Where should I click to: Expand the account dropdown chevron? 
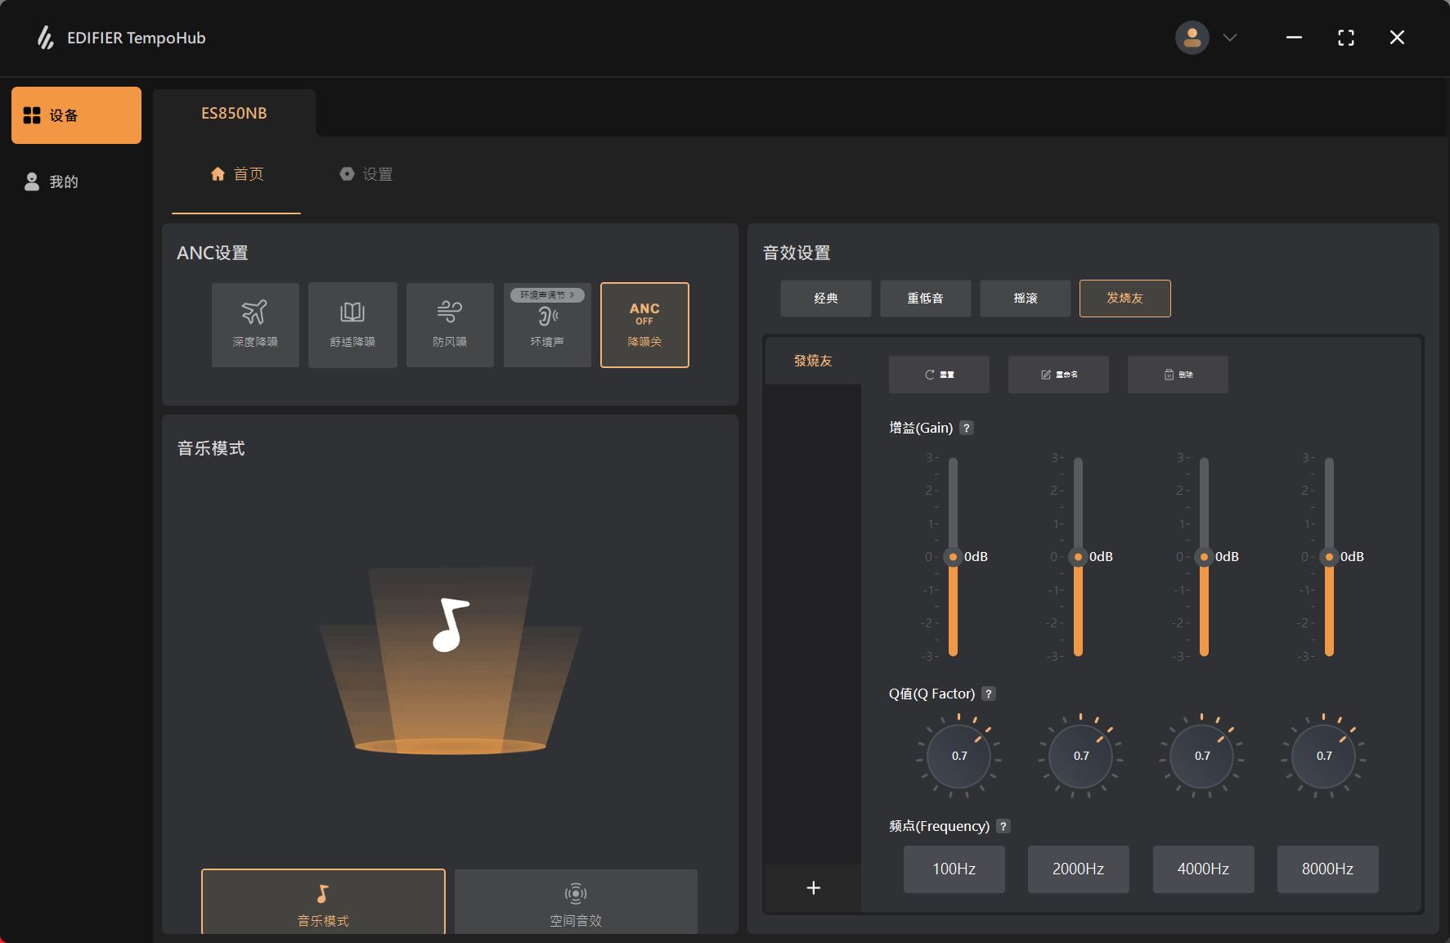[x=1229, y=38]
